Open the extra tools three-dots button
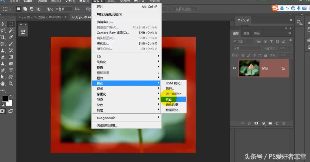 [3, 90]
